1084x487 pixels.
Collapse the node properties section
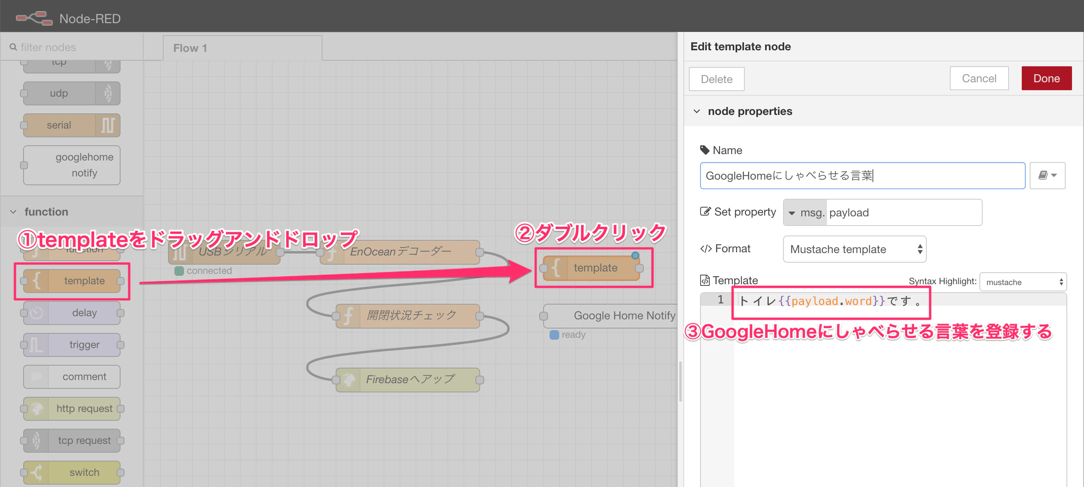[x=697, y=111]
